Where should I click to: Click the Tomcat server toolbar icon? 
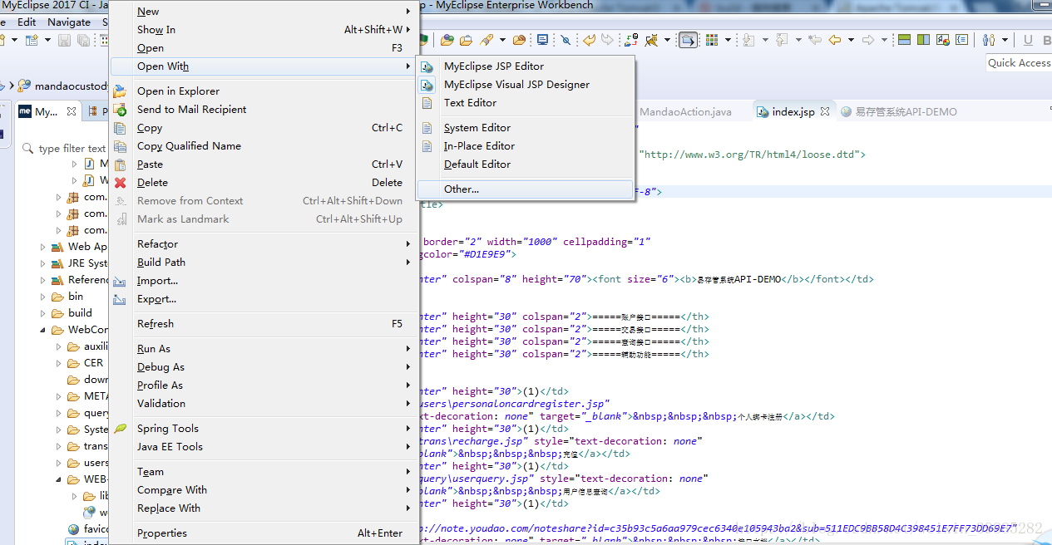650,40
